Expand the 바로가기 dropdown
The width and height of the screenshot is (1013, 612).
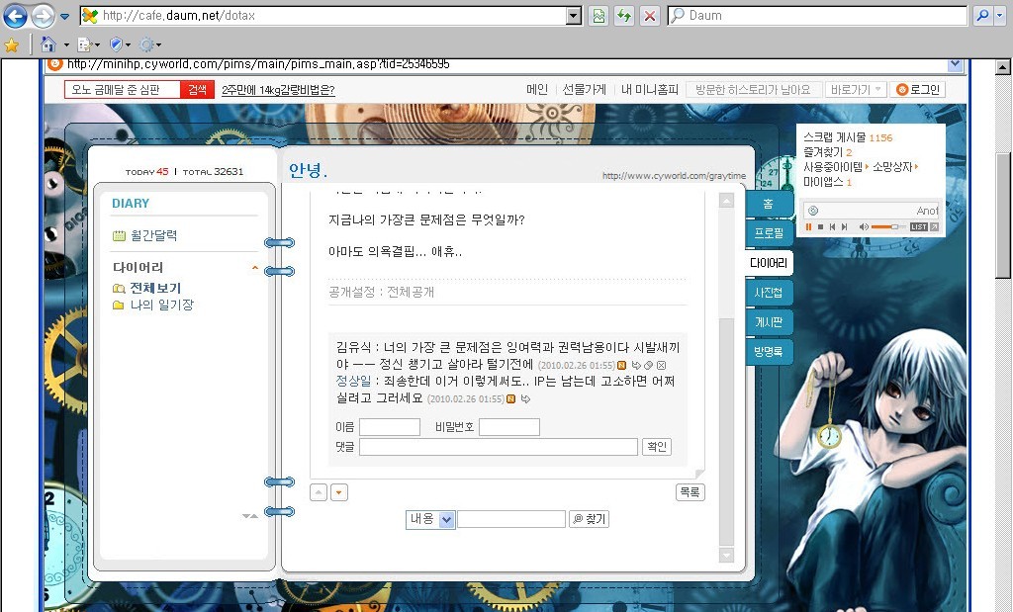point(856,90)
